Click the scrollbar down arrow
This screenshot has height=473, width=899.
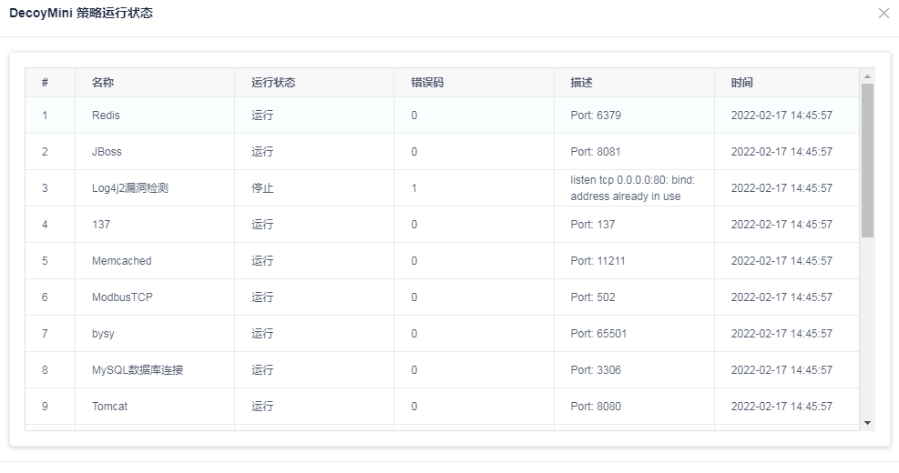click(867, 423)
